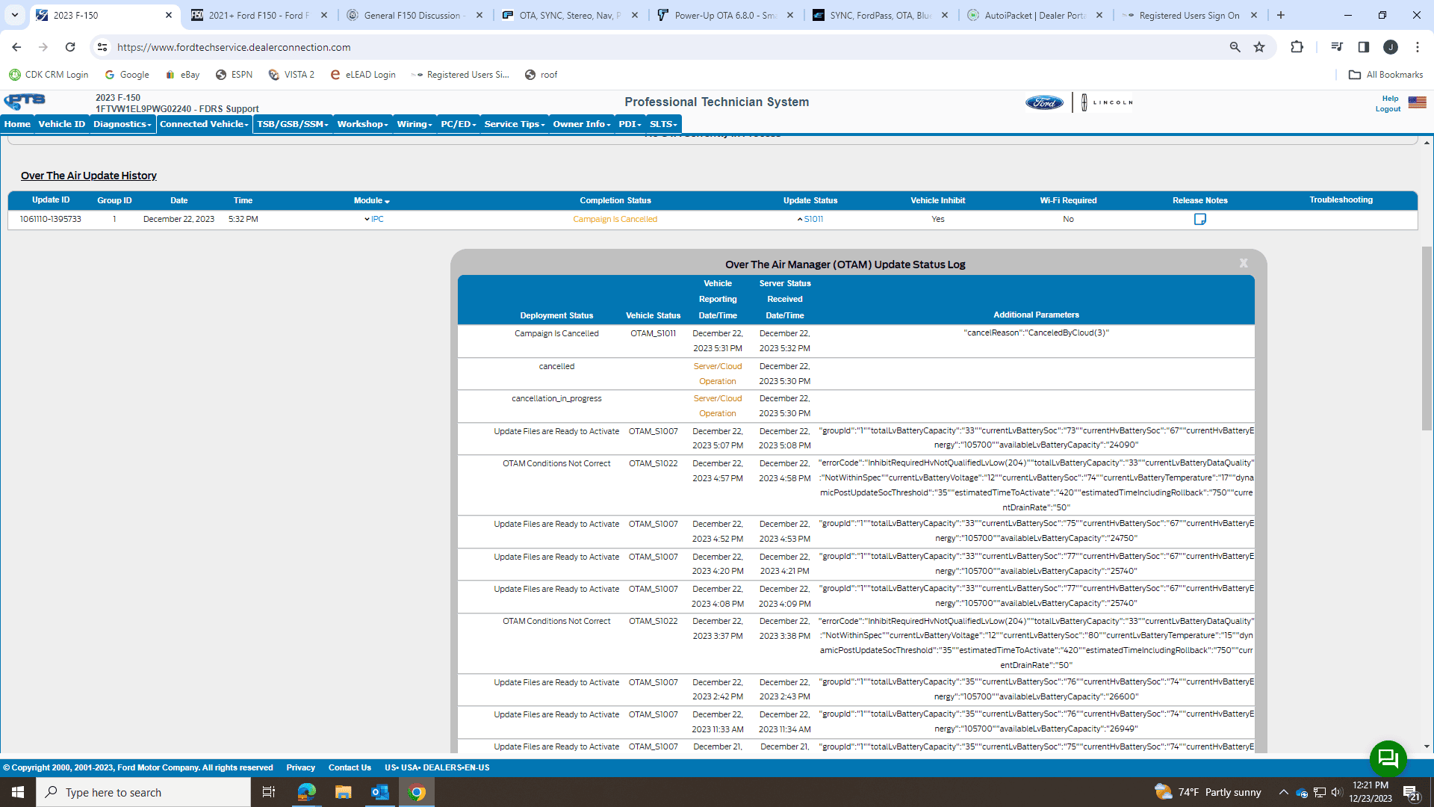
Task: Open the Release Notes icon for IPC update
Action: tap(1199, 219)
